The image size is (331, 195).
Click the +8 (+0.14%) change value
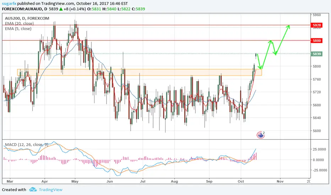coord(75,9)
